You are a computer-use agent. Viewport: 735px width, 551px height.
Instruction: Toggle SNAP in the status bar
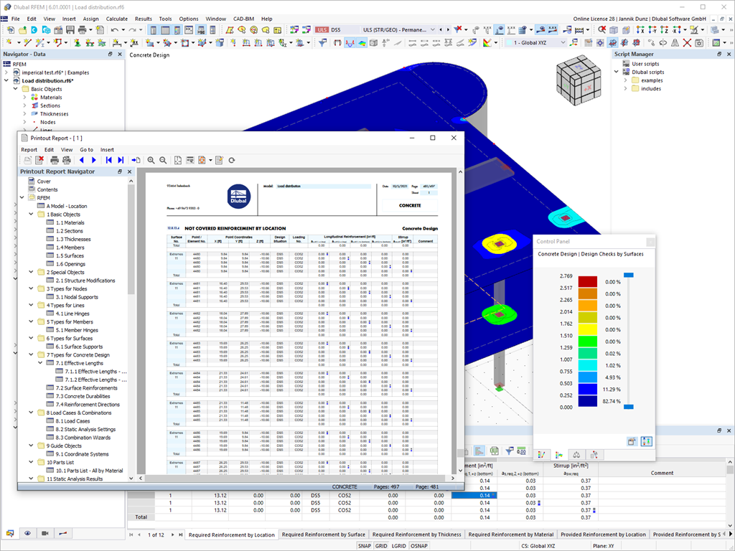(x=365, y=546)
